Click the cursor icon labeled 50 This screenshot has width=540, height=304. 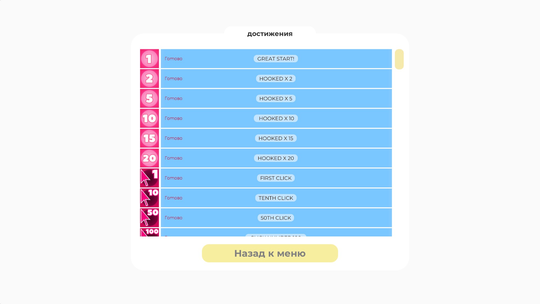pos(149,218)
